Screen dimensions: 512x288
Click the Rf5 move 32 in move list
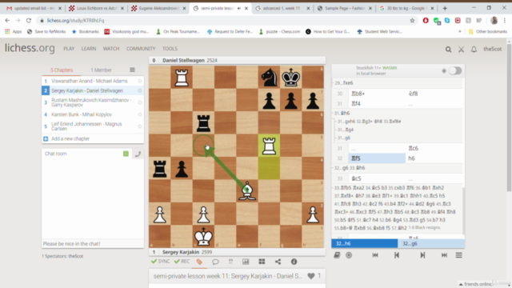pos(377,158)
